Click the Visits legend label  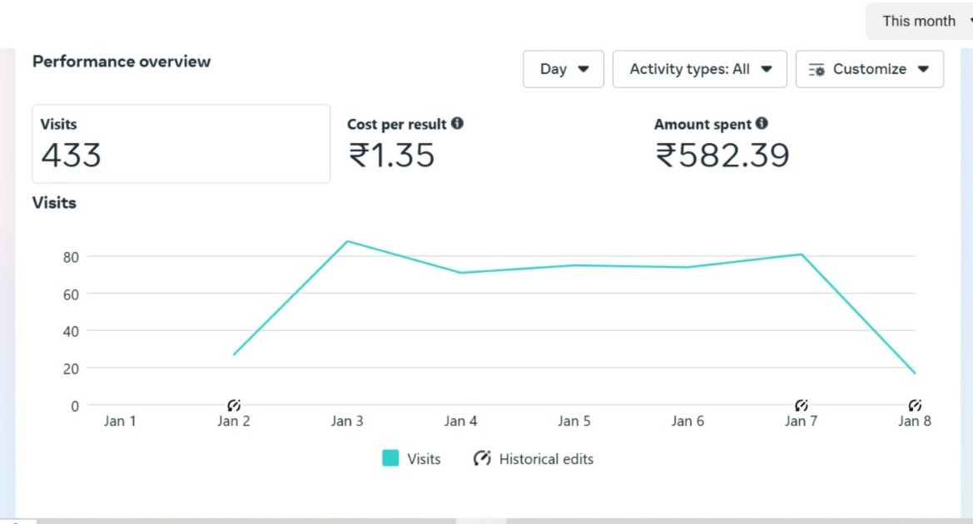tap(424, 458)
